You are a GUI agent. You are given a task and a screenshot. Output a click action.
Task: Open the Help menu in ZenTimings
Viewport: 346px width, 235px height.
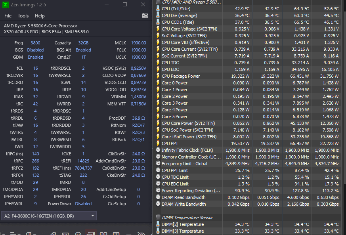tap(40, 16)
